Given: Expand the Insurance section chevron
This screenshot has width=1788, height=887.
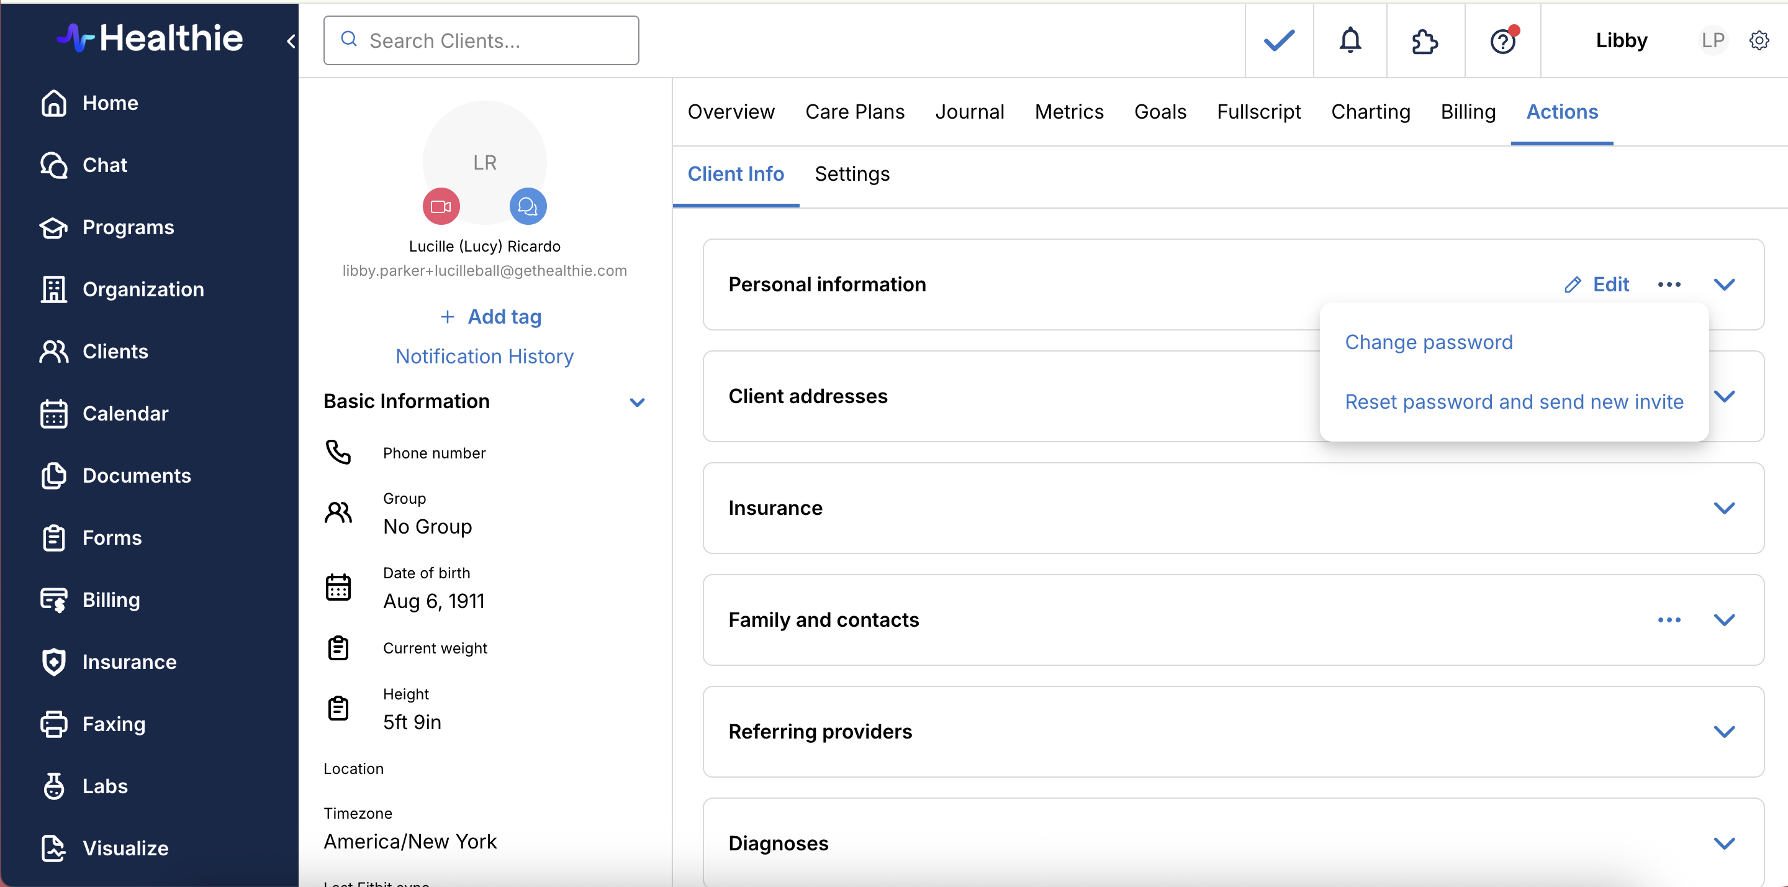Looking at the screenshot, I should pyautogui.click(x=1723, y=507).
